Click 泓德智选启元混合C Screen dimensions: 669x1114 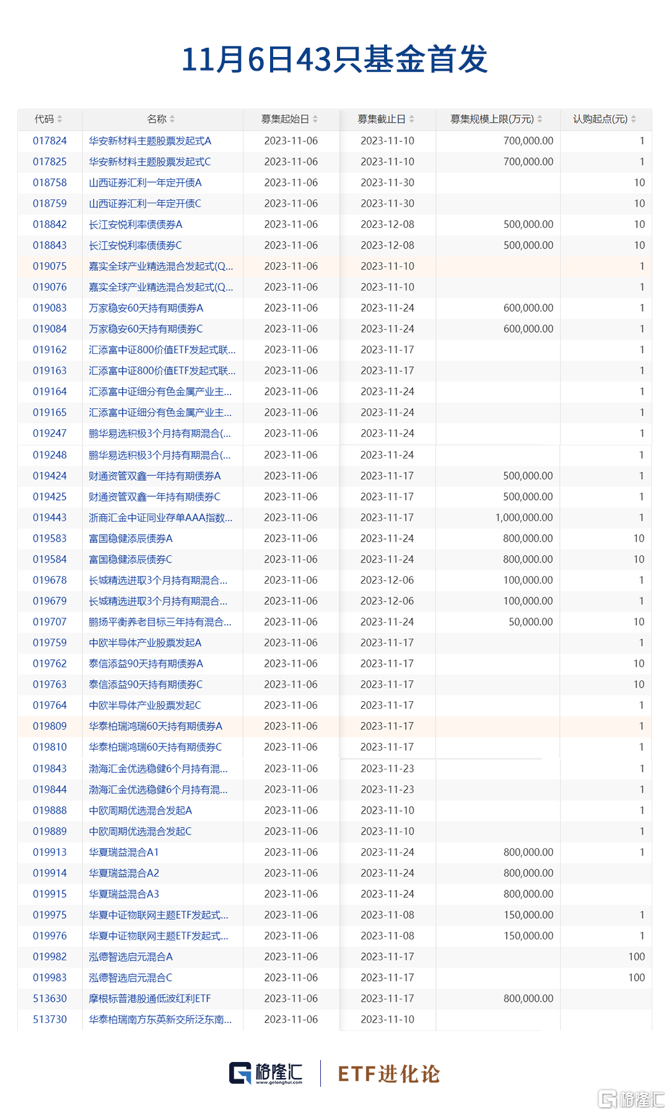coord(131,978)
